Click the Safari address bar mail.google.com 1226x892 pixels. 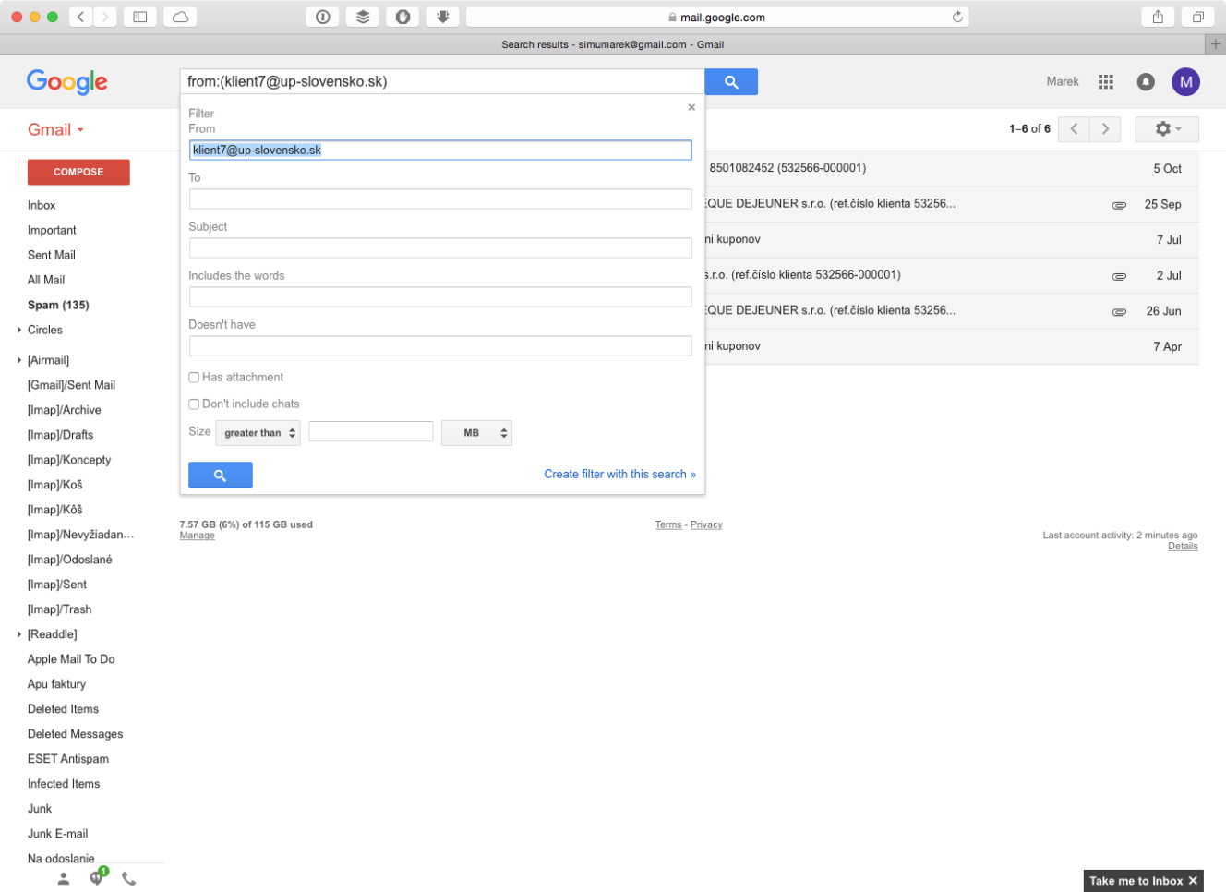pos(717,17)
